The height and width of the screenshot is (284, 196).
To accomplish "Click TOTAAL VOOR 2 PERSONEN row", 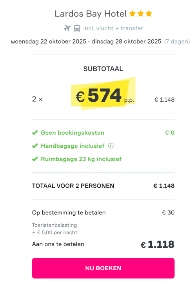I will coord(103,186).
